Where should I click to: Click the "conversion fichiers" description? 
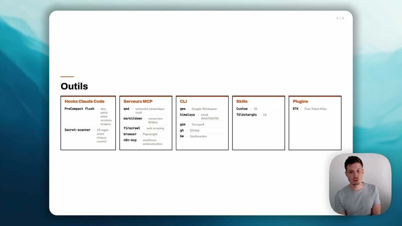pyautogui.click(x=155, y=121)
